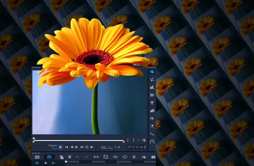Open the Track Motion path library
254x166 pixels.
coord(152,134)
